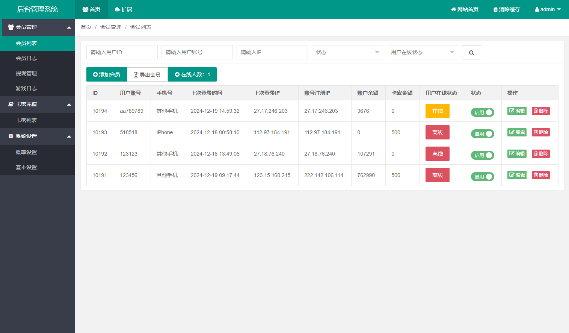569x333 pixels.
Task: Focus the 请输入用户ID input field
Action: pos(122,52)
